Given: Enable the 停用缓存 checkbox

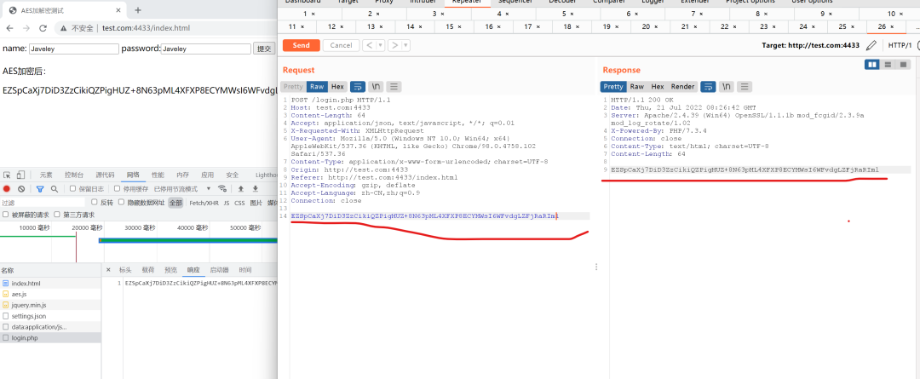Looking at the screenshot, I should point(118,189).
